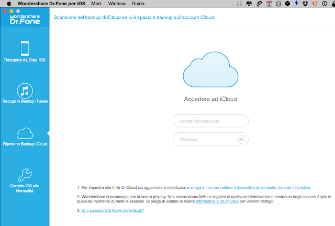This screenshot has height=226, width=335.
Task: Click the display screens menu bar icon
Action: tap(249, 4)
